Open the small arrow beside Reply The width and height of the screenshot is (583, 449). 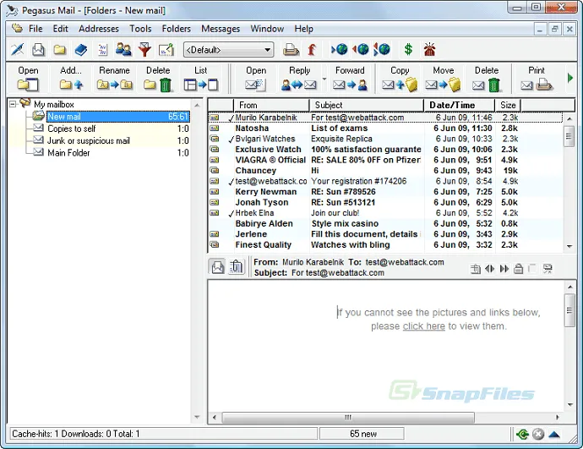324,79
